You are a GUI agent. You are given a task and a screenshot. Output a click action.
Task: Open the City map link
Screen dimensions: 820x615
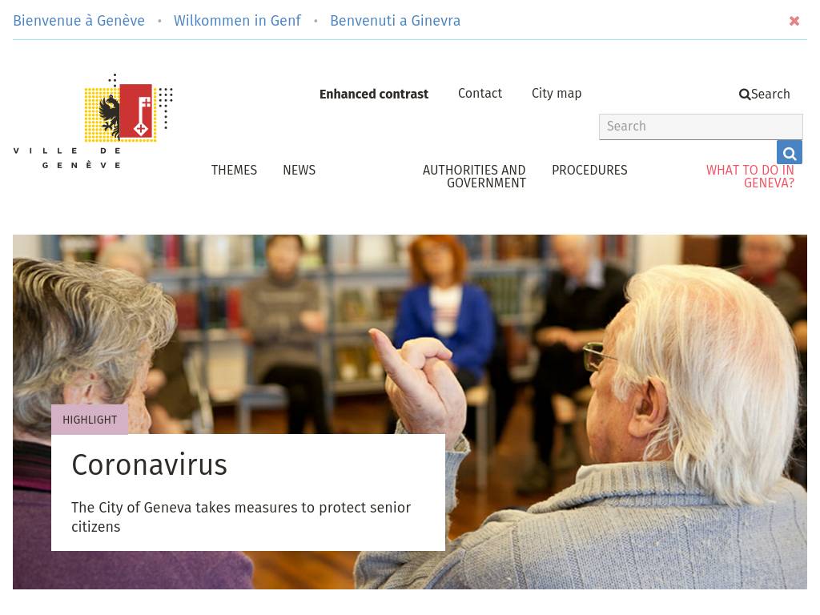point(557,93)
